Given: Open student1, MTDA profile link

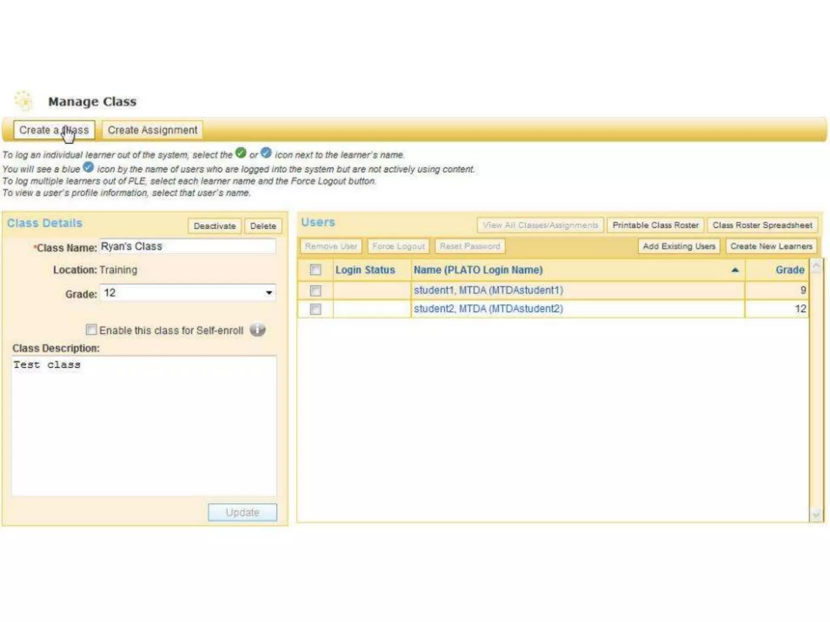Looking at the screenshot, I should [488, 290].
